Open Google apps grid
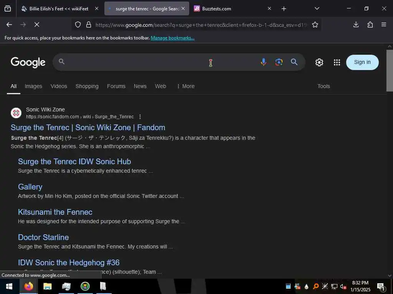 click(x=337, y=62)
